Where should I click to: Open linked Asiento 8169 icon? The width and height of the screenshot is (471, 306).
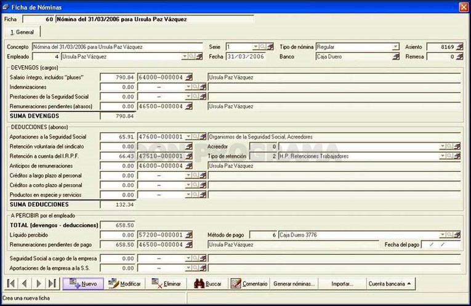(x=459, y=47)
